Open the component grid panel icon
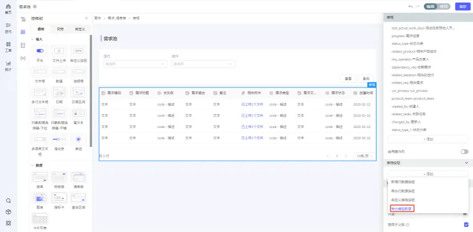 tap(23, 32)
